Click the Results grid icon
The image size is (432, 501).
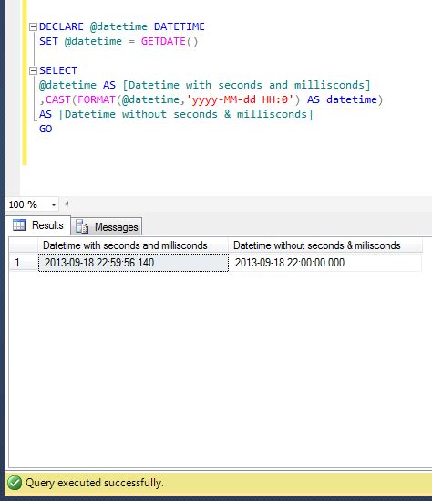[x=19, y=225]
